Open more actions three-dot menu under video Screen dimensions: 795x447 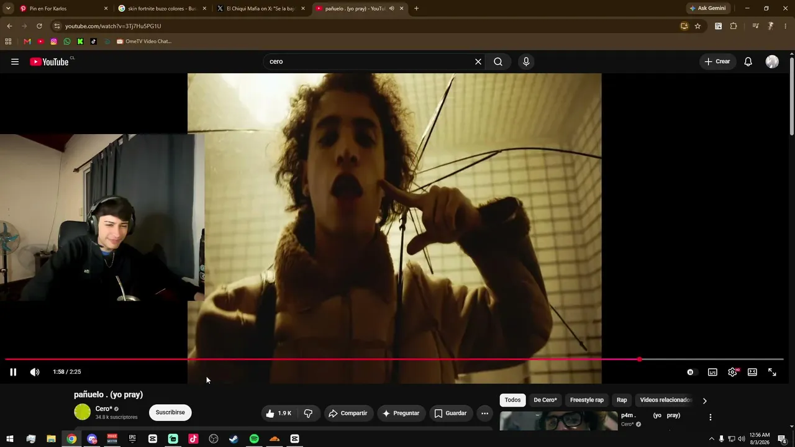(485, 413)
